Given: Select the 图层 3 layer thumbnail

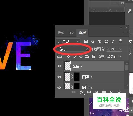Looking at the screenshot, I should tap(67, 77).
